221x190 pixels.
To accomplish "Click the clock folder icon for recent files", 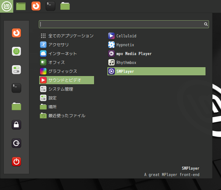I will pyautogui.click(x=43, y=116).
